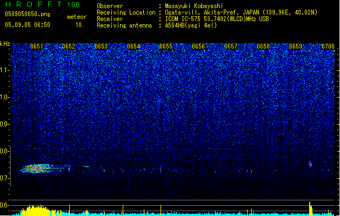Click the 0700 time marker
340x216 pixels.
[x=328, y=46]
